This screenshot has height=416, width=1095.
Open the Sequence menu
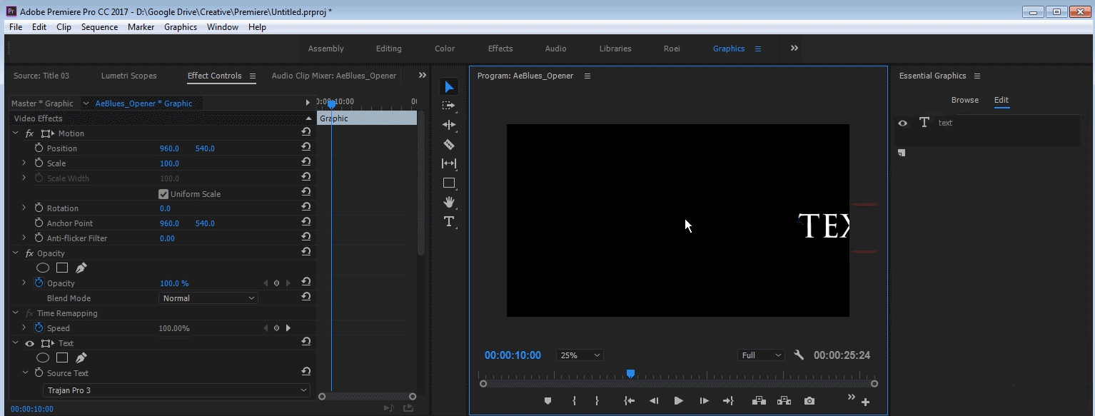click(99, 26)
